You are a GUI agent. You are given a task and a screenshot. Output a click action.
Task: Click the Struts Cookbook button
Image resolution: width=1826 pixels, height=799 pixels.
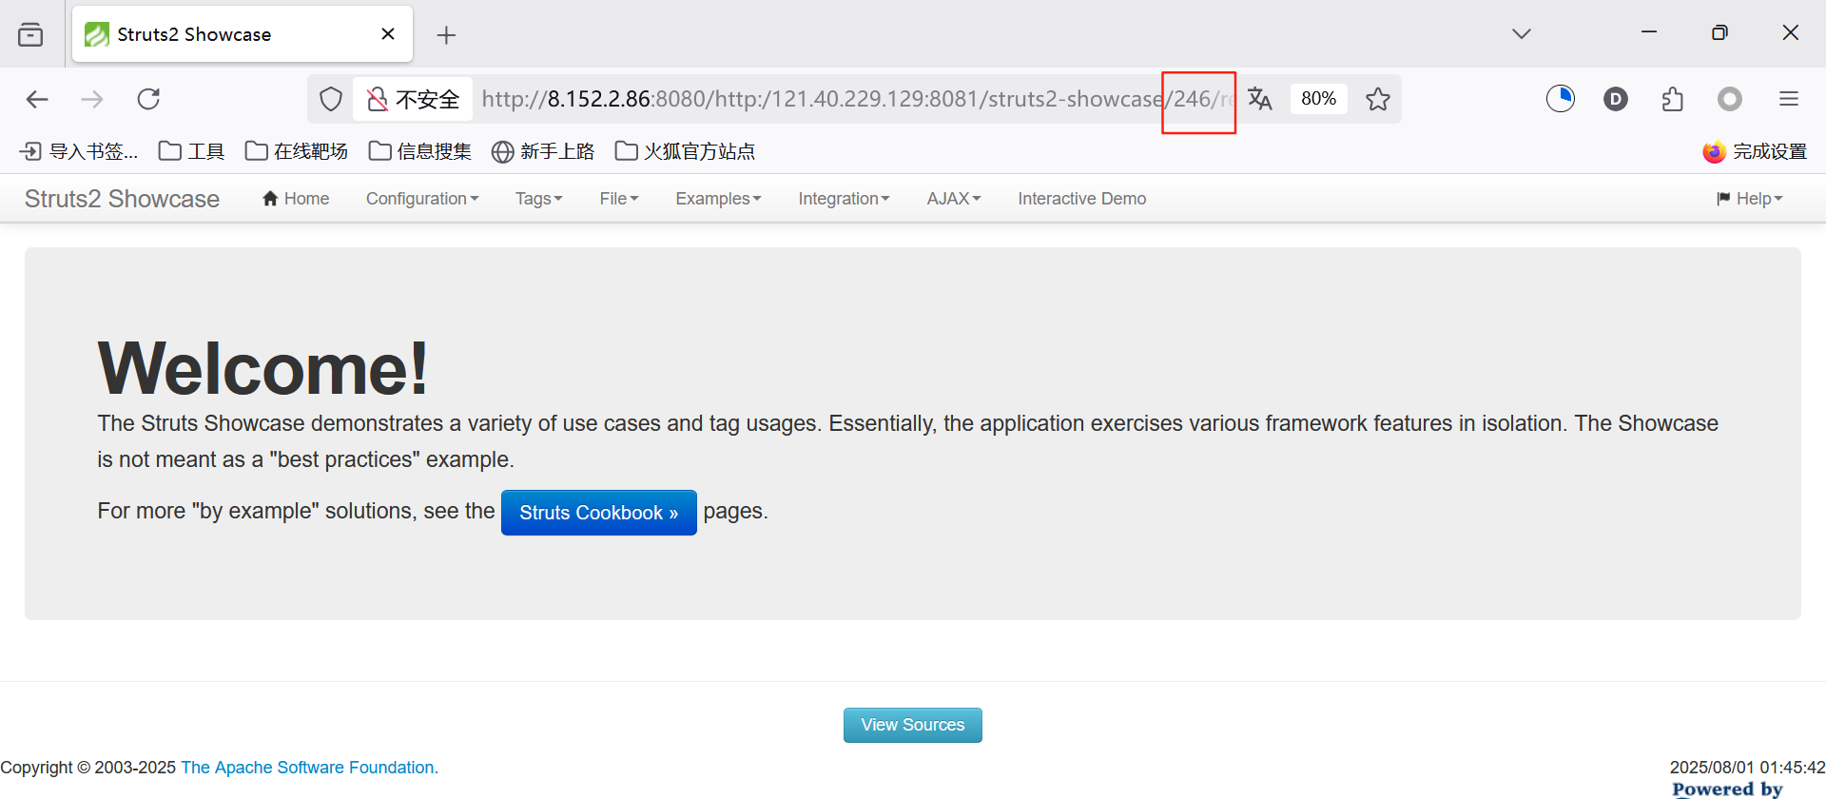(x=599, y=513)
